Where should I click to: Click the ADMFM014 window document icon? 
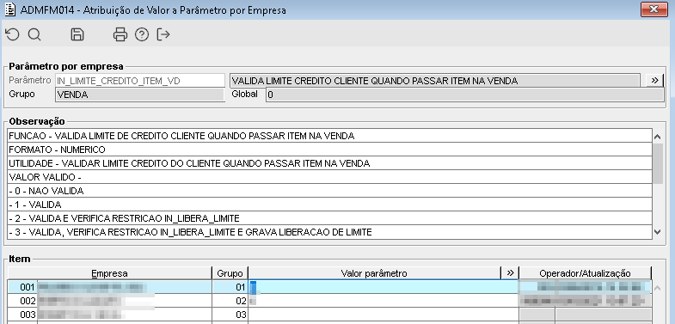tap(9, 9)
